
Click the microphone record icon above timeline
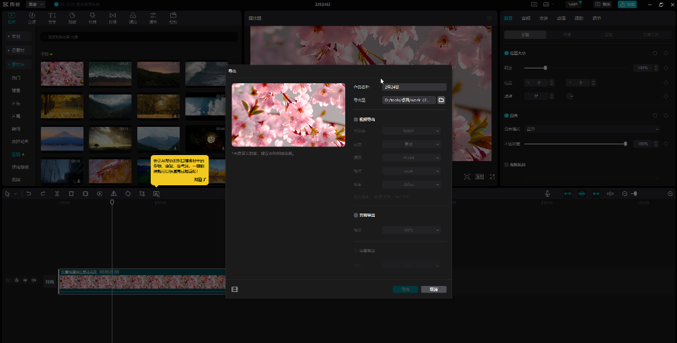547,194
